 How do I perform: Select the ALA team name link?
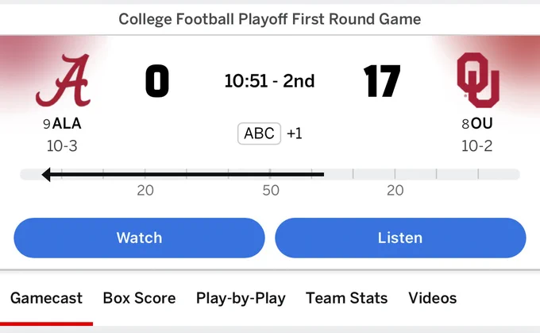(x=67, y=123)
